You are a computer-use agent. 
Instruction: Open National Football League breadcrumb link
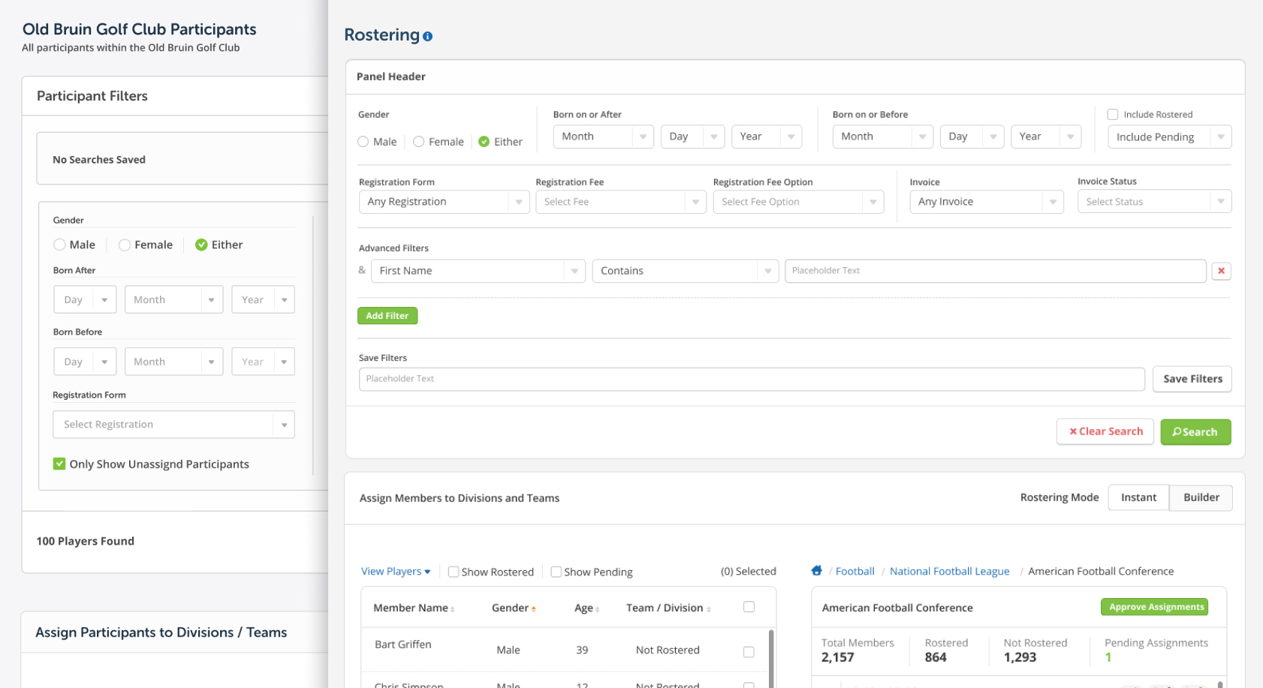coord(949,572)
